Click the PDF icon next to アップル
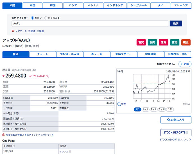The image size is (194, 157). (70, 152)
